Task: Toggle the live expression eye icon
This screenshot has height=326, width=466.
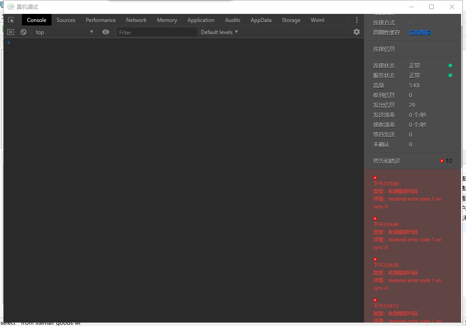Action: [105, 32]
